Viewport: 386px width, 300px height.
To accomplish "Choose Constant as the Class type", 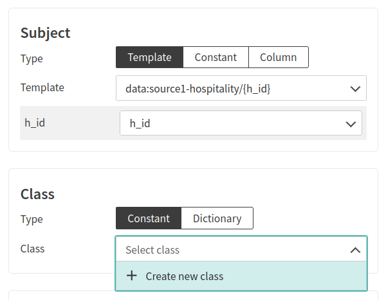I will click(149, 218).
